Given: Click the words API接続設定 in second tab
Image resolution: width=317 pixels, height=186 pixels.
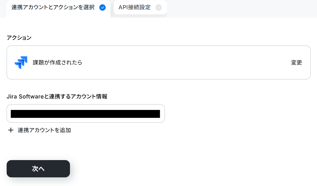Looking at the screenshot, I should tap(134, 7).
